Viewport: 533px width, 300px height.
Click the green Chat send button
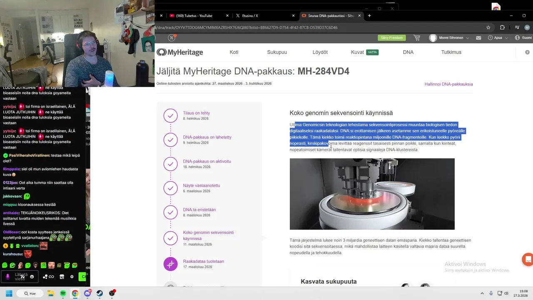pos(83,277)
